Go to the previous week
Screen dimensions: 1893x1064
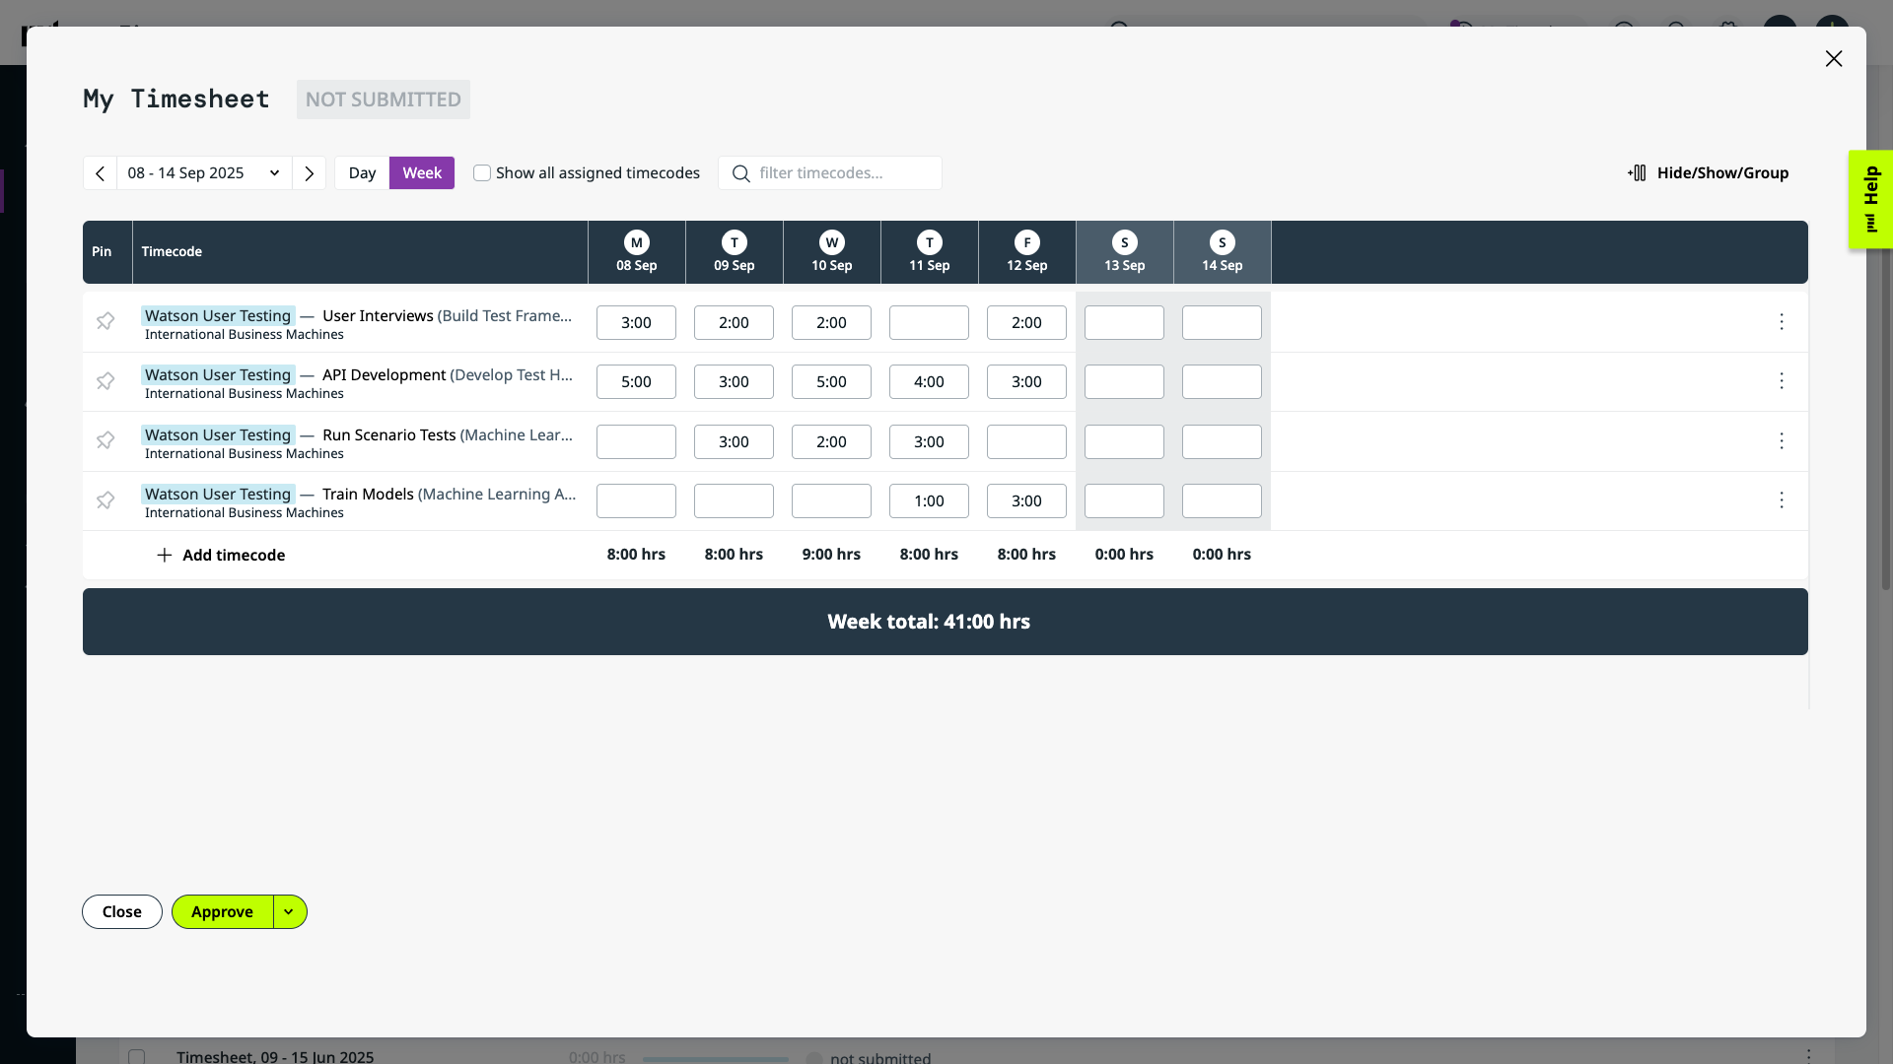click(x=100, y=173)
